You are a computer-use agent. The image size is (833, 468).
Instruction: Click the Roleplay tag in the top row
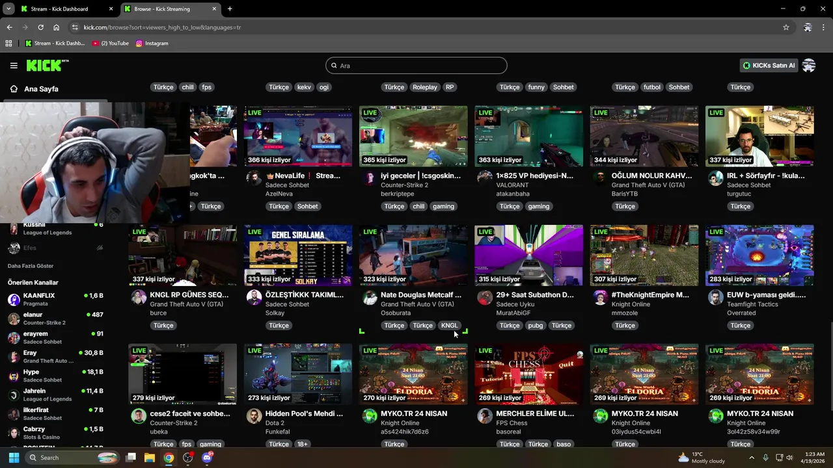tap(425, 87)
